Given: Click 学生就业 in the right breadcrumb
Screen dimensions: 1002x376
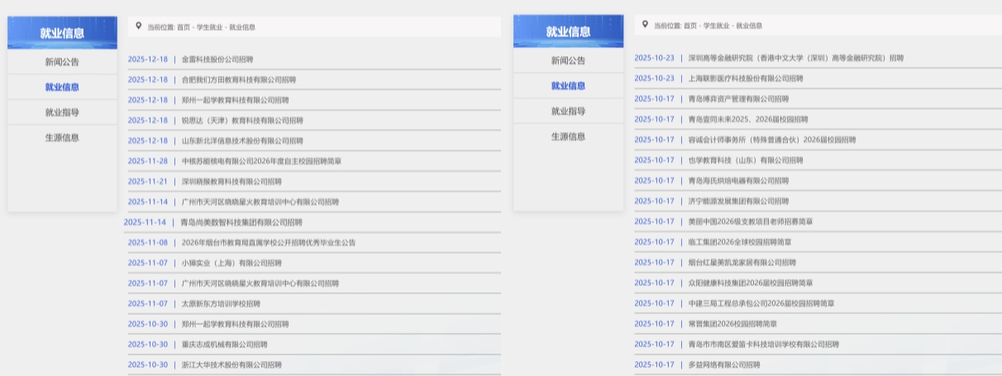Looking at the screenshot, I should [x=716, y=26].
